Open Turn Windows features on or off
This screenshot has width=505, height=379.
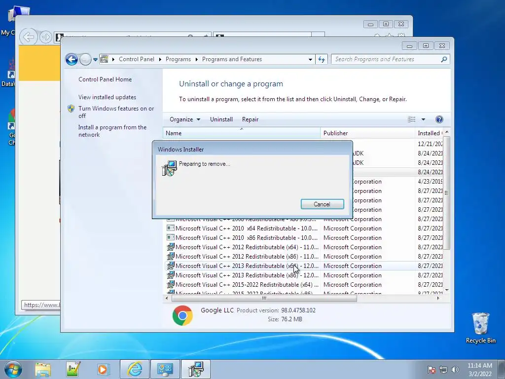(116, 112)
